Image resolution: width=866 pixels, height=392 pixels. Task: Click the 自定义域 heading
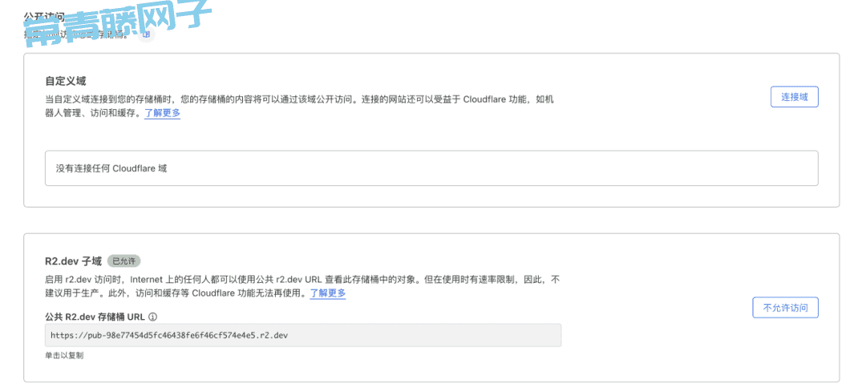coord(65,81)
